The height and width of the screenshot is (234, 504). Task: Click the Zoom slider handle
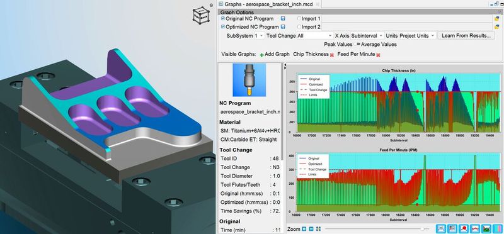(422, 229)
